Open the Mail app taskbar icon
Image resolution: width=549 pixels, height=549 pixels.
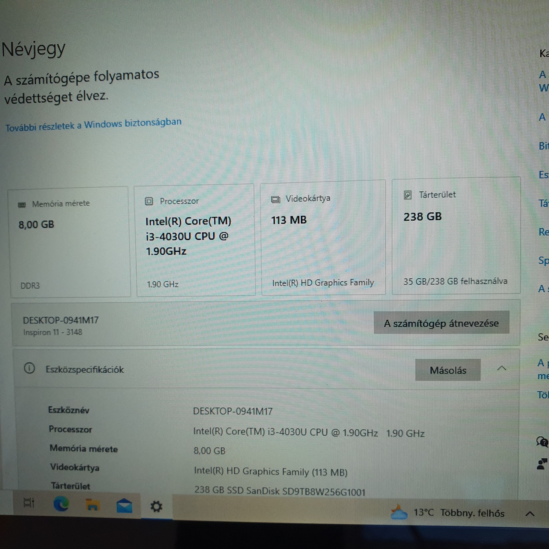click(x=124, y=506)
